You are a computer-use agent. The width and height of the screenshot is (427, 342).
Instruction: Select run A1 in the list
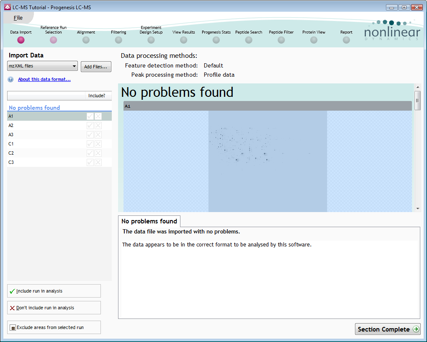pyautogui.click(x=59, y=116)
